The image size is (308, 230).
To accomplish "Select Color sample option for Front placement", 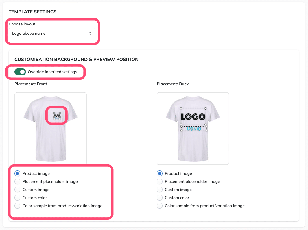I will (x=17, y=206).
